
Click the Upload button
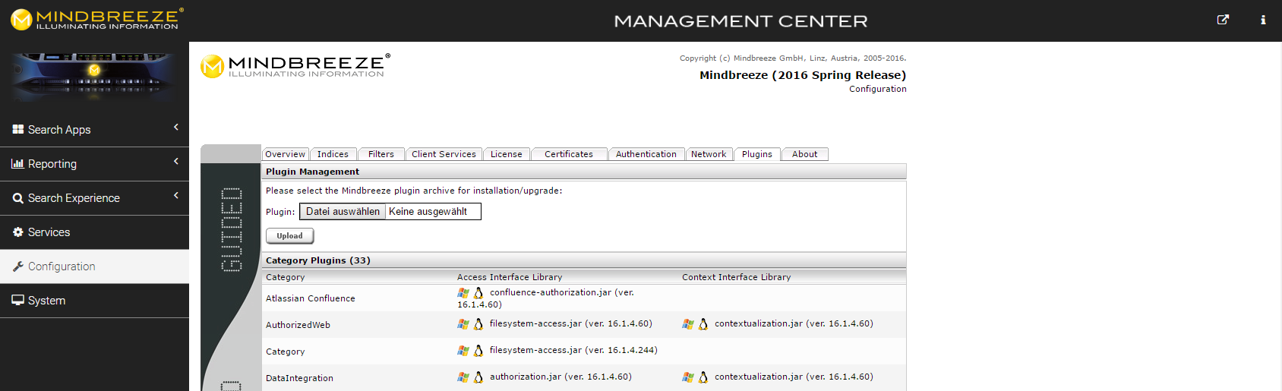coord(289,236)
